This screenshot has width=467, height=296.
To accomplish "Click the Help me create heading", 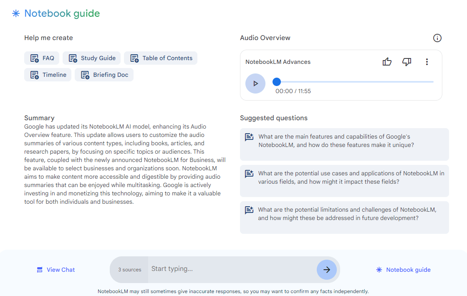I will coord(48,38).
